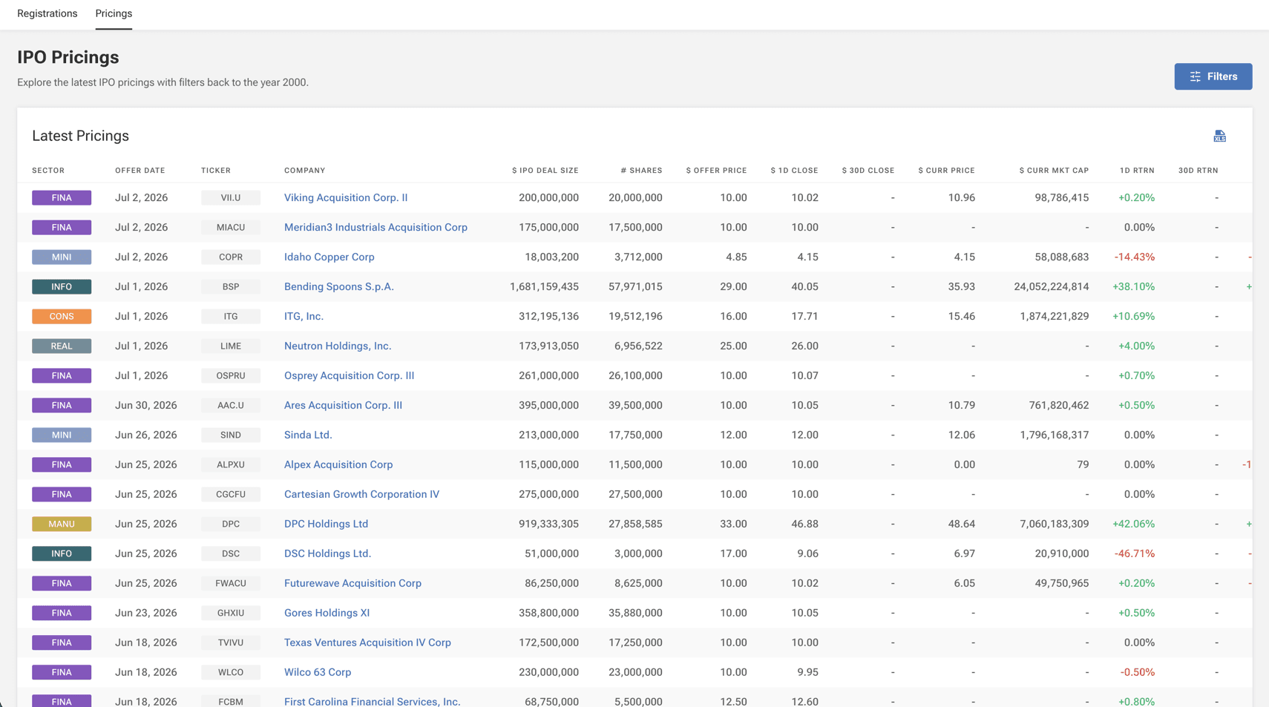The width and height of the screenshot is (1269, 707).
Task: Click the $ OFFER PRICE header
Action: 717,171
